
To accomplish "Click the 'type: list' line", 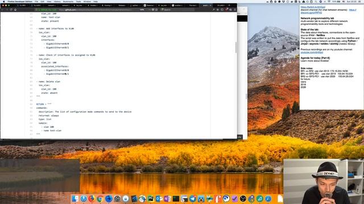I will [45, 120].
